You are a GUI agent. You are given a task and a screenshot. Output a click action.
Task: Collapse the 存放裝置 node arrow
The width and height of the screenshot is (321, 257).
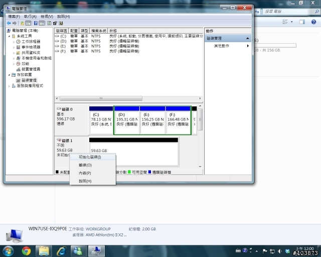click(x=9, y=75)
